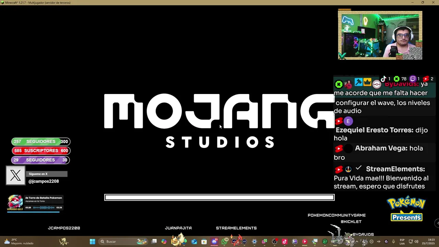Open the ESP LAA language switcher
Screen dimensions: 439x247
pos(402,242)
